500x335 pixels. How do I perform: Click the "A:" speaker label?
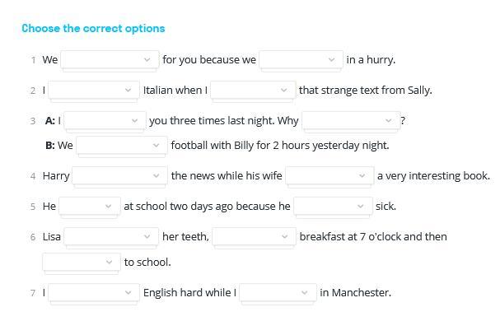50,120
